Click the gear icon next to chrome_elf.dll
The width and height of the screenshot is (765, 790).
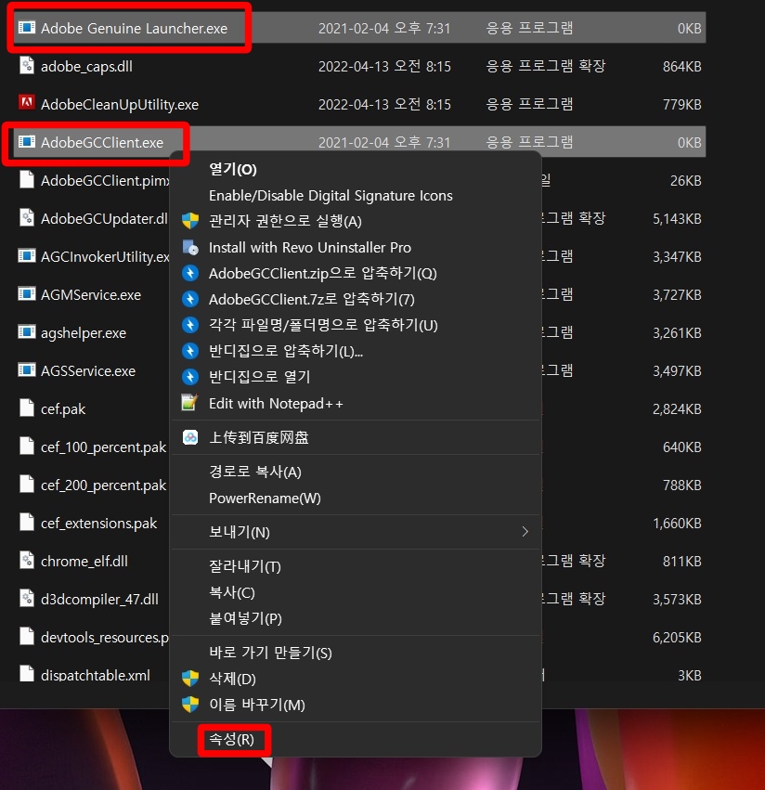26,561
